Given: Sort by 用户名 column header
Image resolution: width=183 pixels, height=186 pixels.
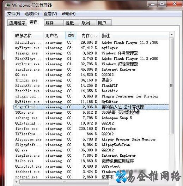Looking at the screenshot, I should (x=54, y=36).
